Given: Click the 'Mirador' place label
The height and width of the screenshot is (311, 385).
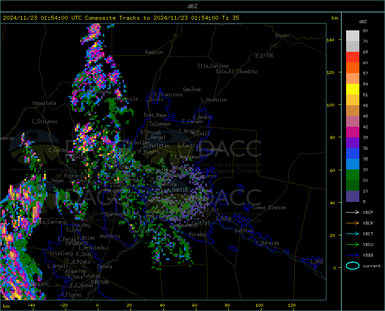Looking at the screenshot, I should pyautogui.click(x=197, y=234).
